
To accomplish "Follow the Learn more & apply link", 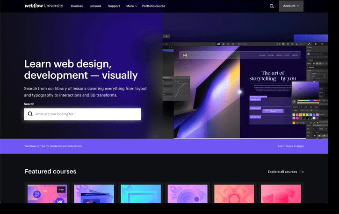I will click(x=291, y=146).
